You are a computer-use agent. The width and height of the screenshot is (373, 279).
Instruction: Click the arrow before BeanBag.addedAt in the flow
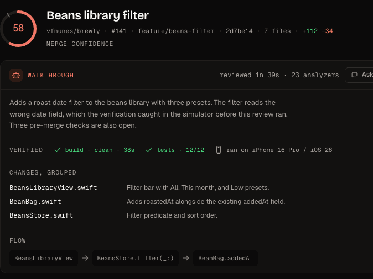point(186,258)
